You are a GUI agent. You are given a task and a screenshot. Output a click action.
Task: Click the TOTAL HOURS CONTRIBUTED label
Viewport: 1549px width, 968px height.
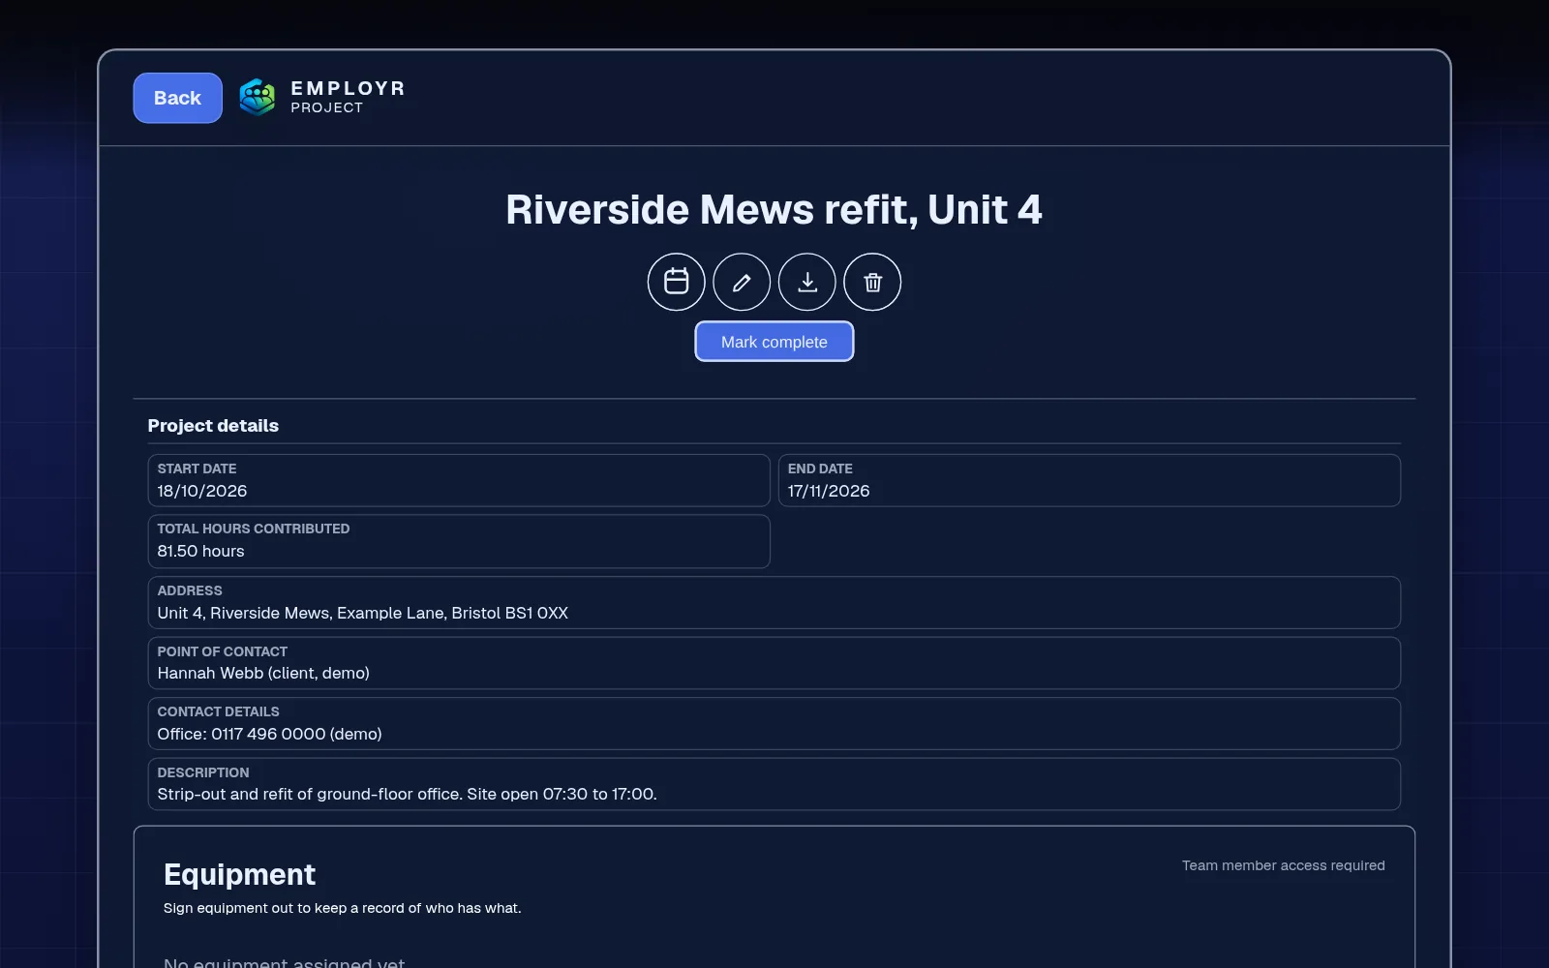point(254,529)
